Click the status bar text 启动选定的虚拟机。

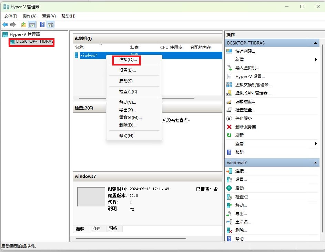pos(19,246)
